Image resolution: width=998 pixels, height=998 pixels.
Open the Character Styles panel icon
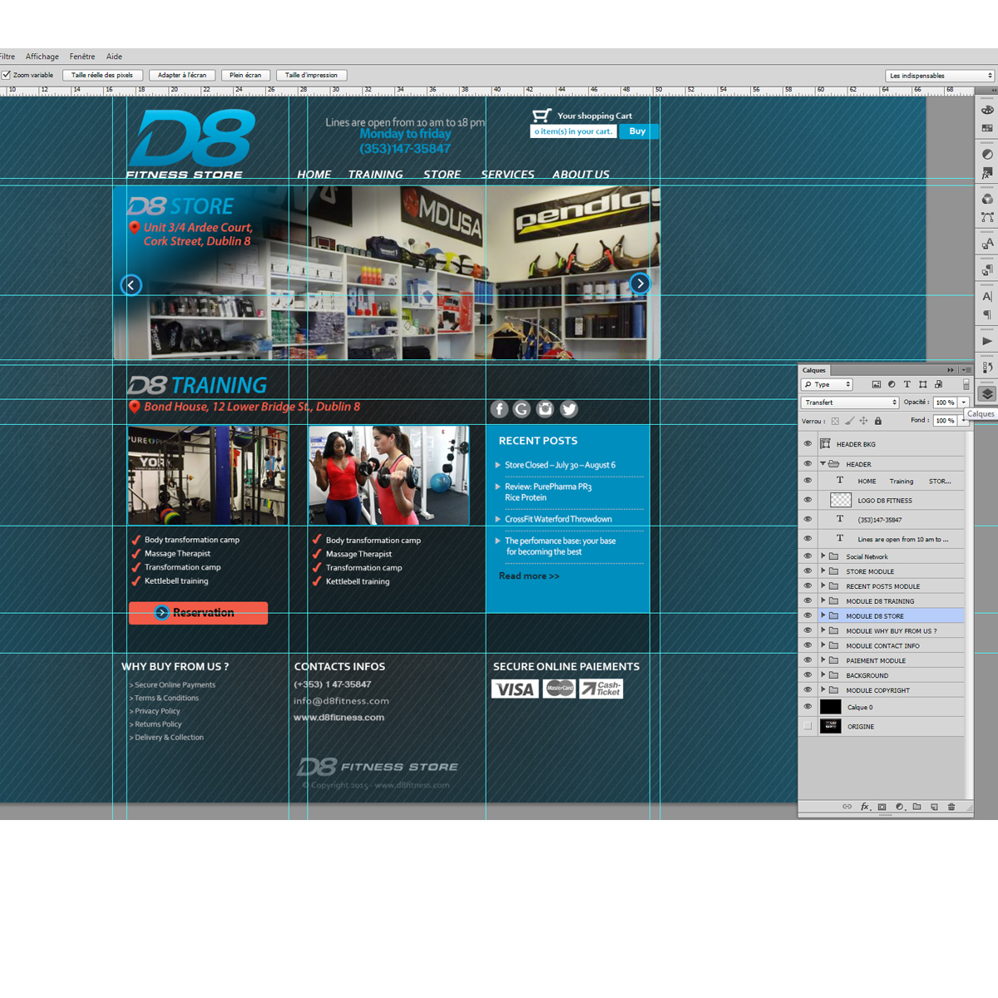tap(987, 244)
